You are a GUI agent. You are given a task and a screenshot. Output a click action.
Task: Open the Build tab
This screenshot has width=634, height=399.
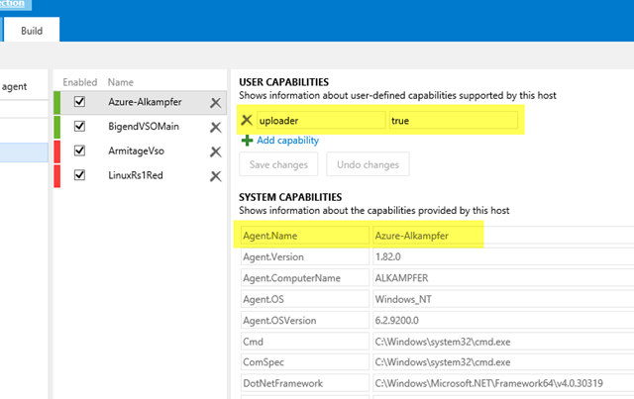coord(32,31)
